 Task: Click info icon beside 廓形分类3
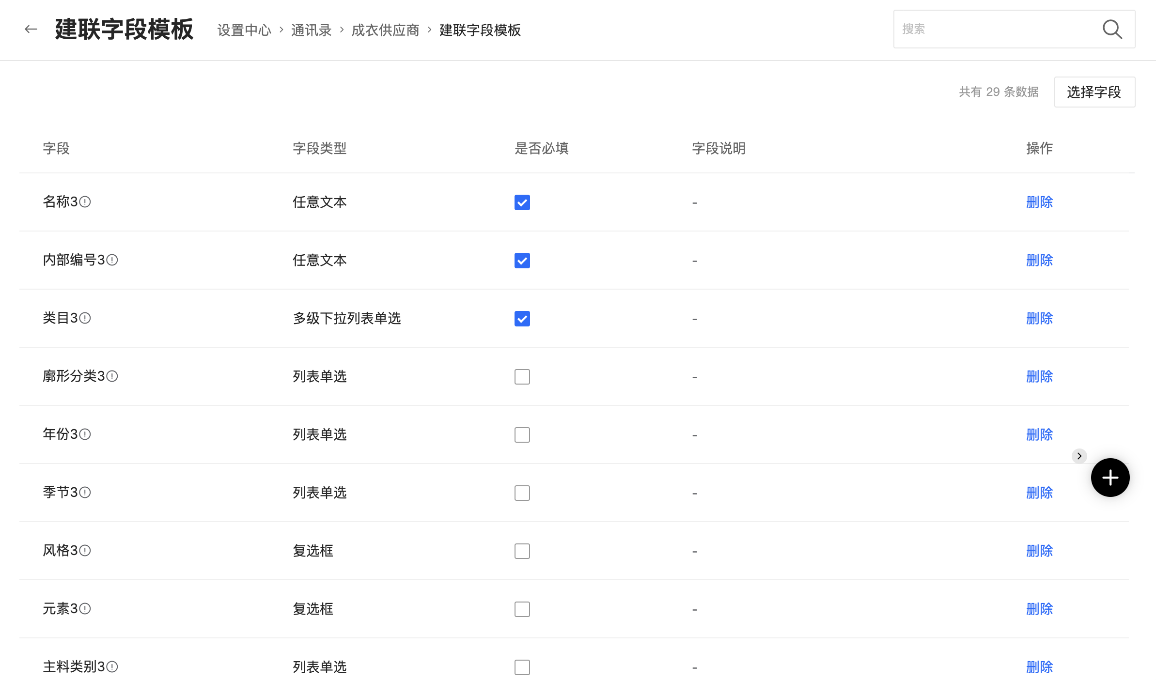coord(112,376)
